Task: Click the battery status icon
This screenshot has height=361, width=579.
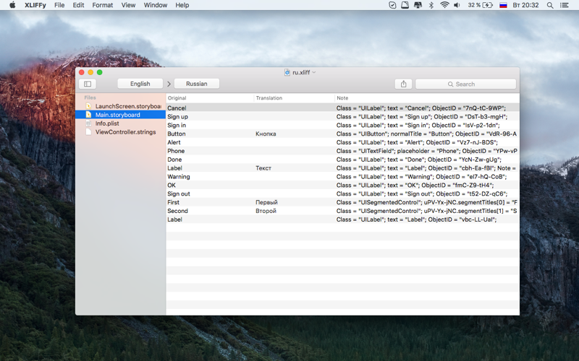Action: pos(488,5)
